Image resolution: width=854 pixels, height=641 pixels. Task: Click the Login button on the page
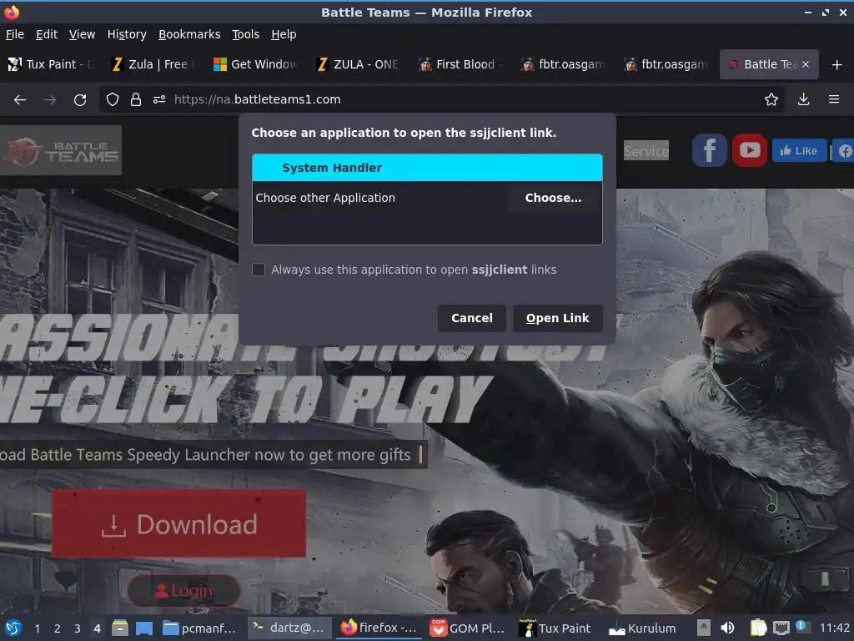click(x=184, y=591)
